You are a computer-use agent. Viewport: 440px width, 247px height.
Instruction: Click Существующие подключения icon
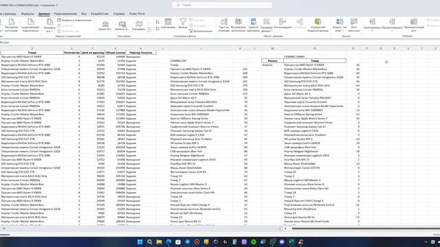tap(30, 25)
